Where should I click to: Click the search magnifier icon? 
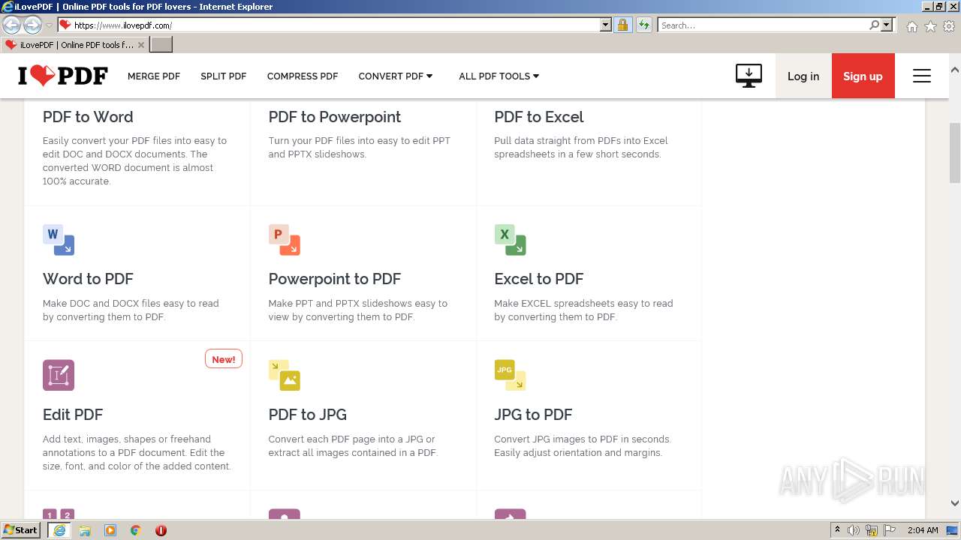874,25
